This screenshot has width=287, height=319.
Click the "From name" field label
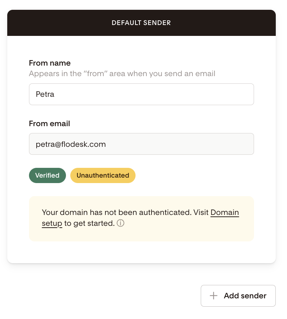click(50, 63)
